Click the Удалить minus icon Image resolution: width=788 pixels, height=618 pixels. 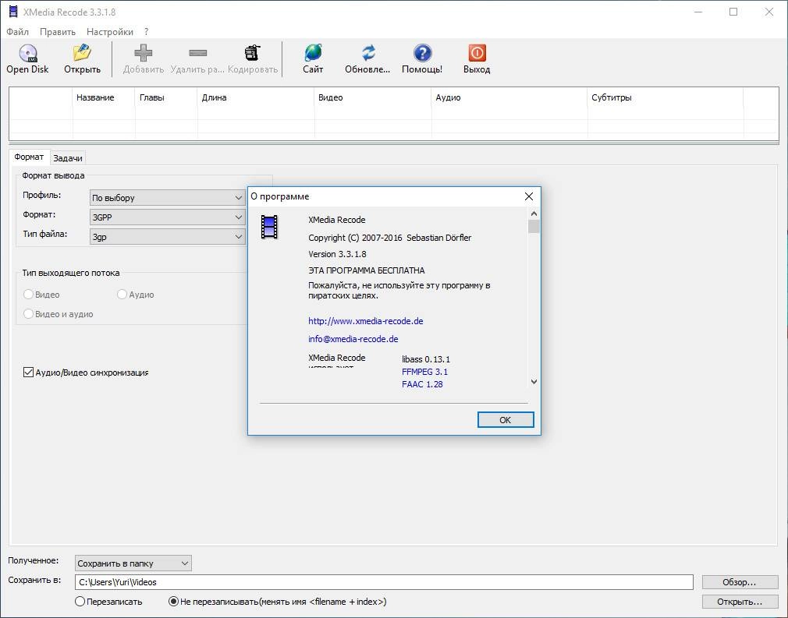[x=197, y=53]
